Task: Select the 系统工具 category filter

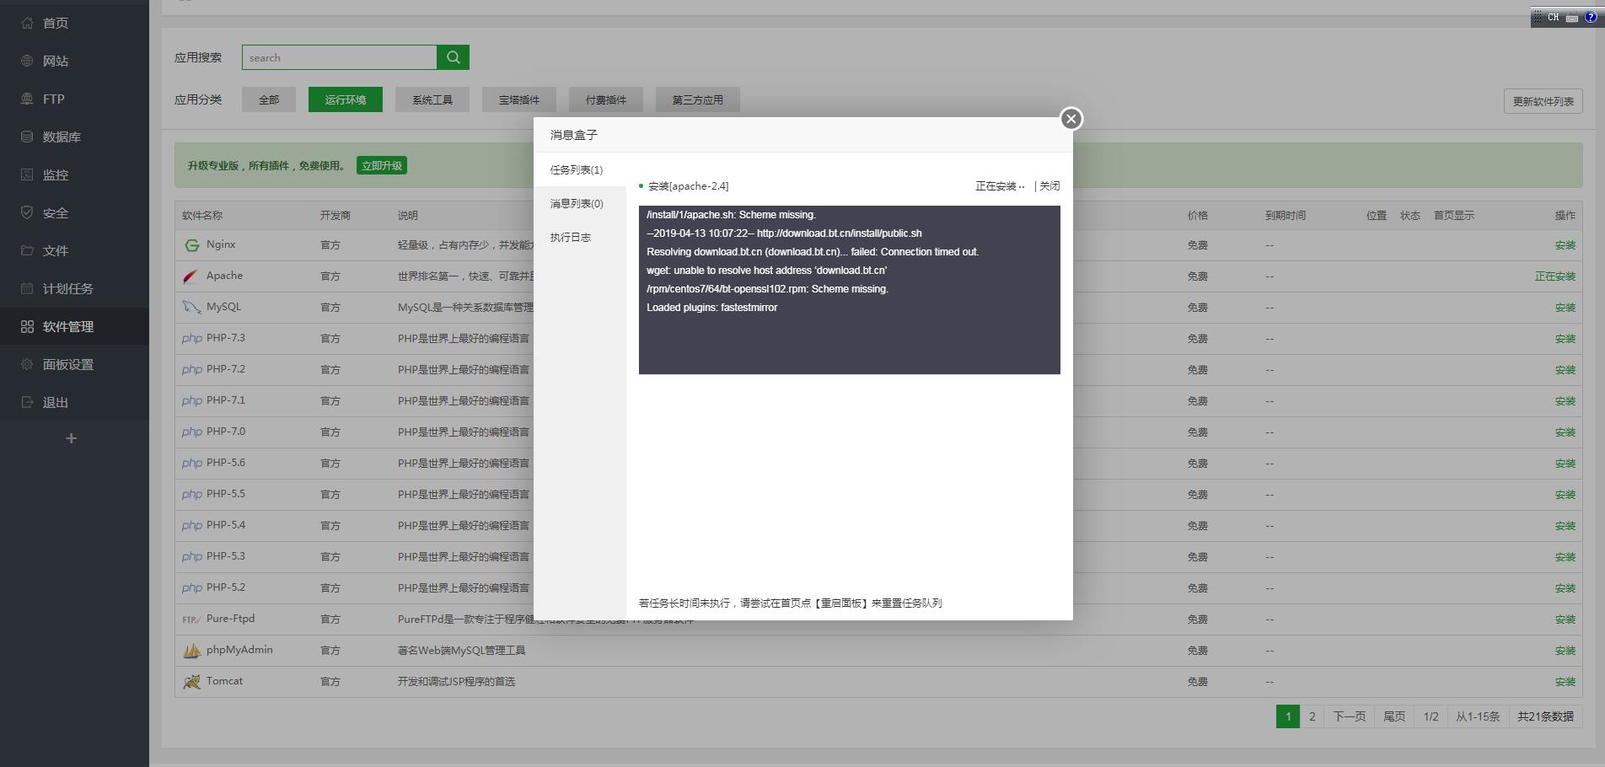Action: pos(432,99)
